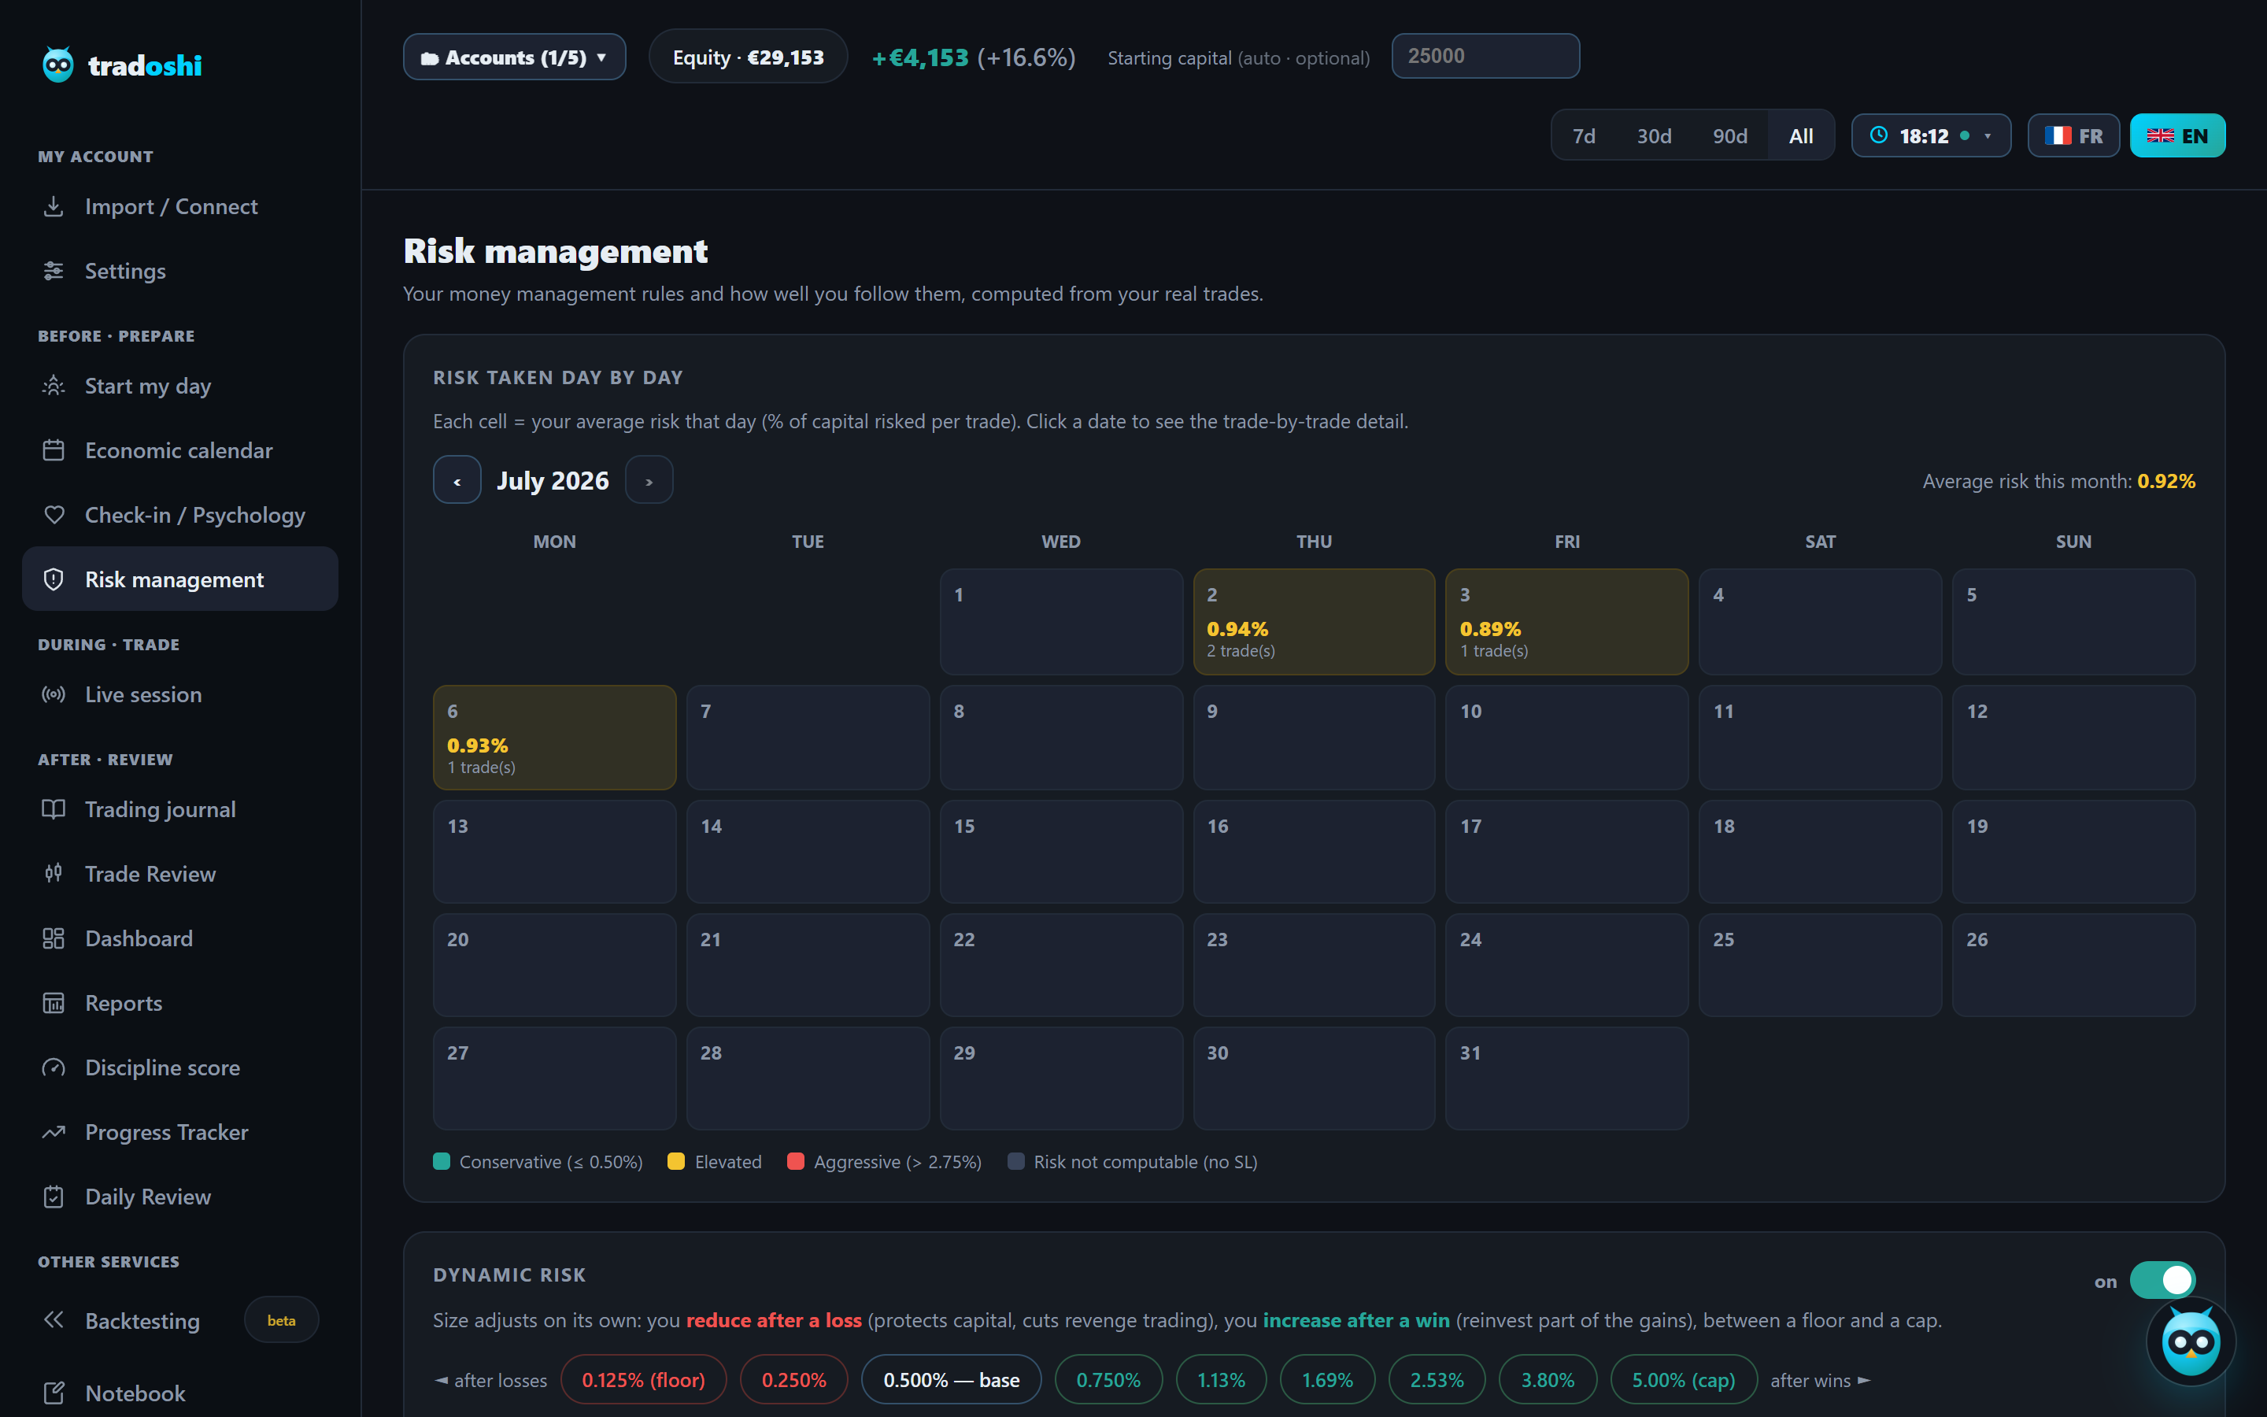This screenshot has width=2267, height=1417.
Task: Select the 7d time range
Action: [x=1584, y=136]
